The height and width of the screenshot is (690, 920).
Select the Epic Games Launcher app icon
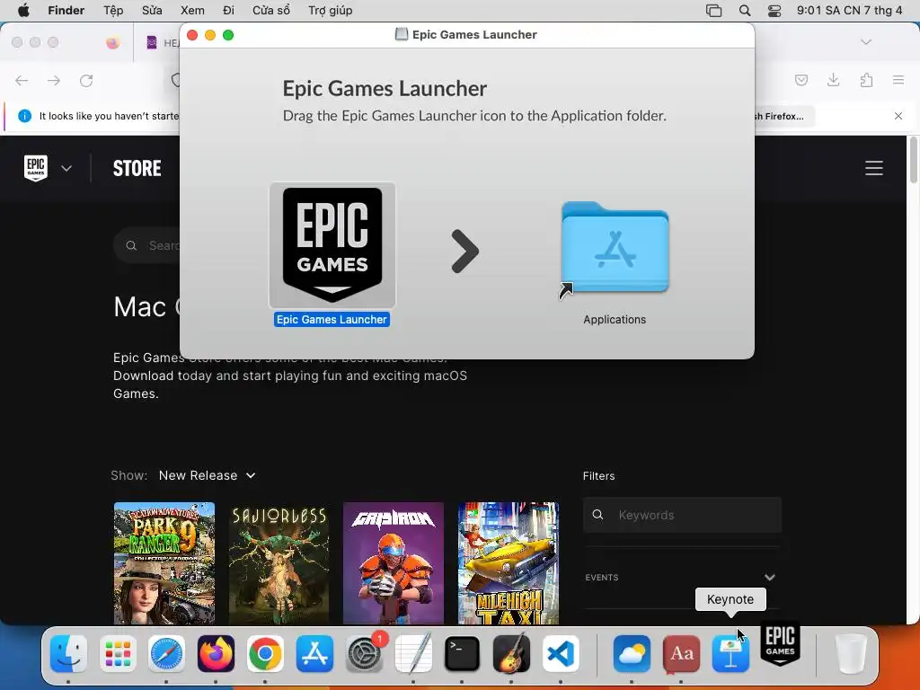tap(332, 245)
